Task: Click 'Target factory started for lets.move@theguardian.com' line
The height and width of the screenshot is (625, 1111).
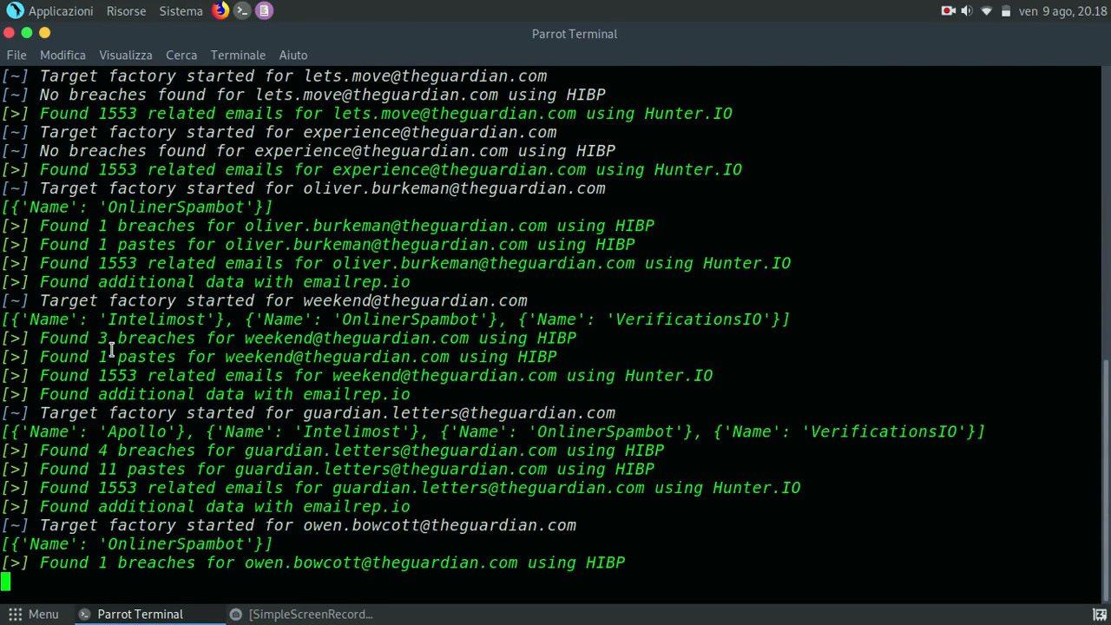Action: [274, 76]
